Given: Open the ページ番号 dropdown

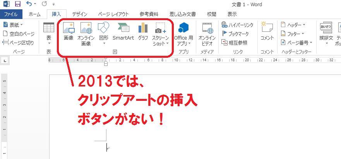Looking at the screenshot, I should 296,43.
